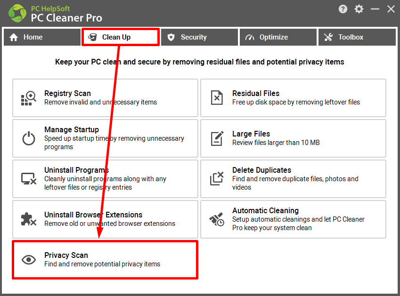Open help via the question mark icon

tap(343, 9)
